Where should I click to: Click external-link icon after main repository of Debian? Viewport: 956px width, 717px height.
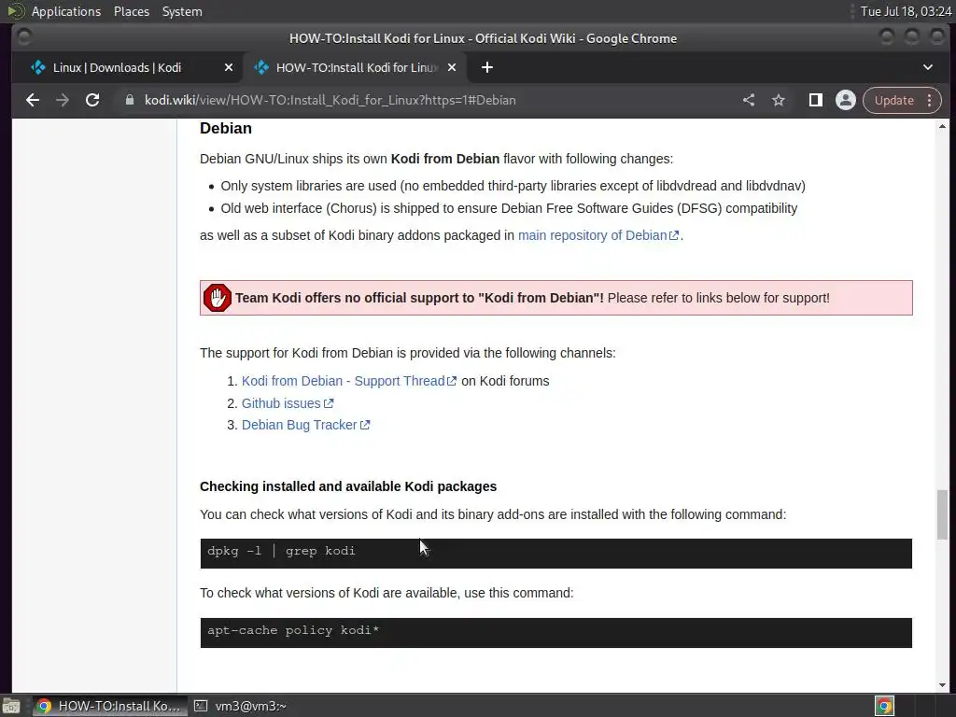[674, 236]
